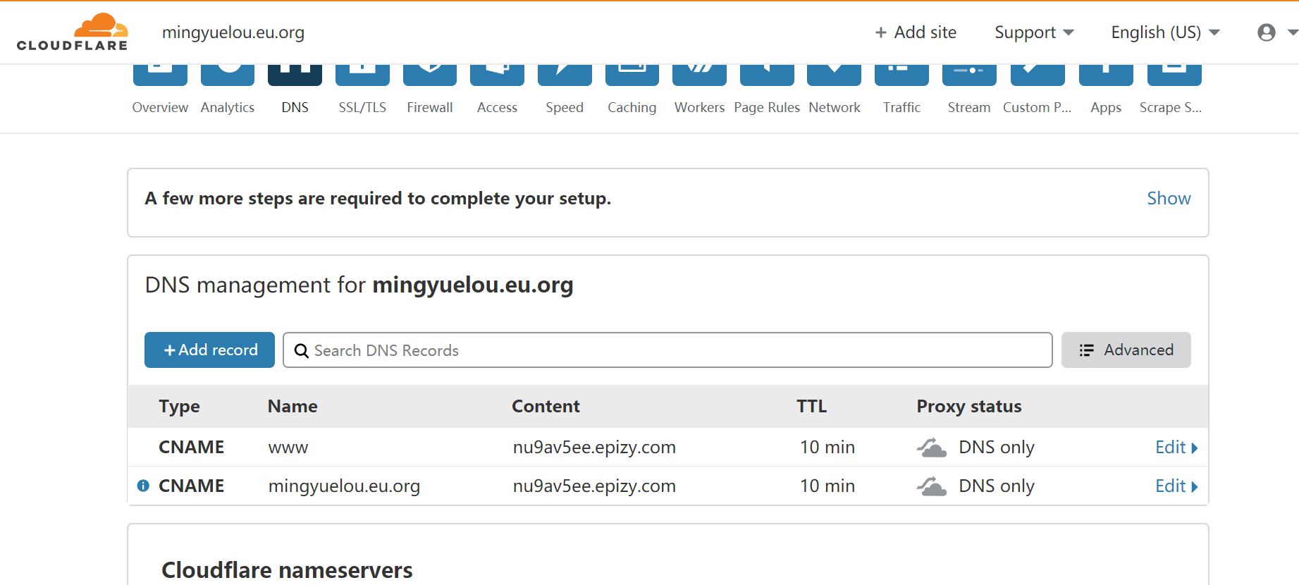Switch to the Overview tab label
The width and height of the screenshot is (1299, 585).
[x=160, y=107]
